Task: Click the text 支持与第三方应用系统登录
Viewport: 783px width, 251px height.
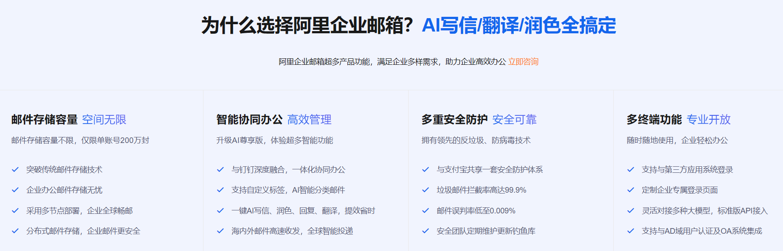Action: pyautogui.click(x=687, y=170)
